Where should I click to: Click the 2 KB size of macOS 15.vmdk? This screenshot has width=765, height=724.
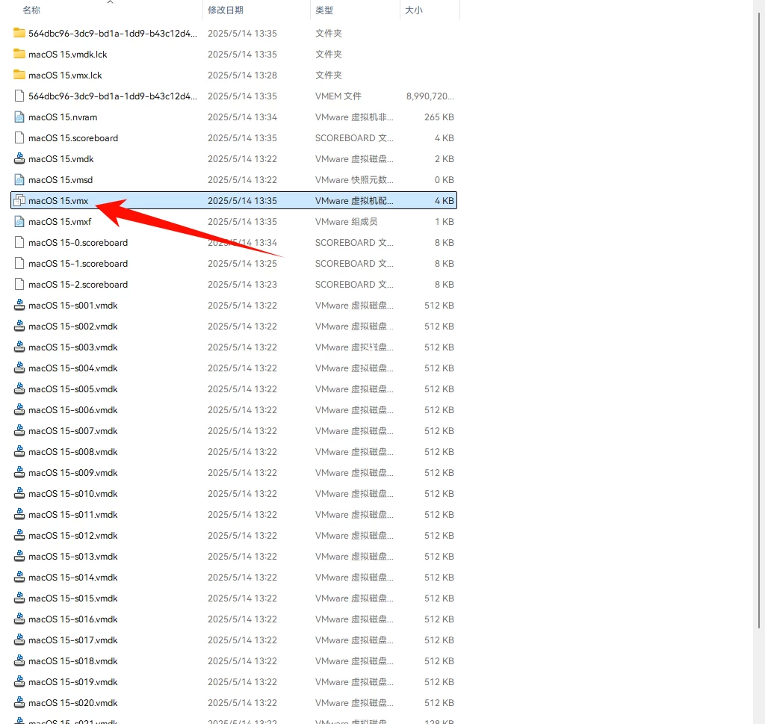pos(445,159)
